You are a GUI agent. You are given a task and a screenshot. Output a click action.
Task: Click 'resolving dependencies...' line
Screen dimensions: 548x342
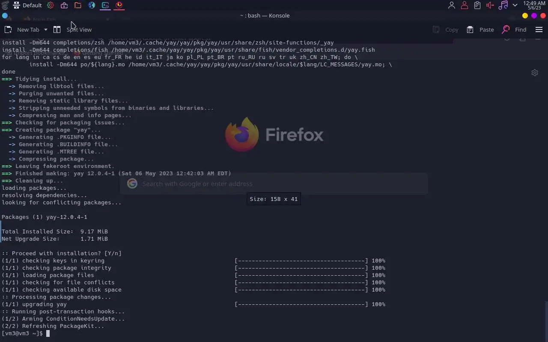coord(45,195)
